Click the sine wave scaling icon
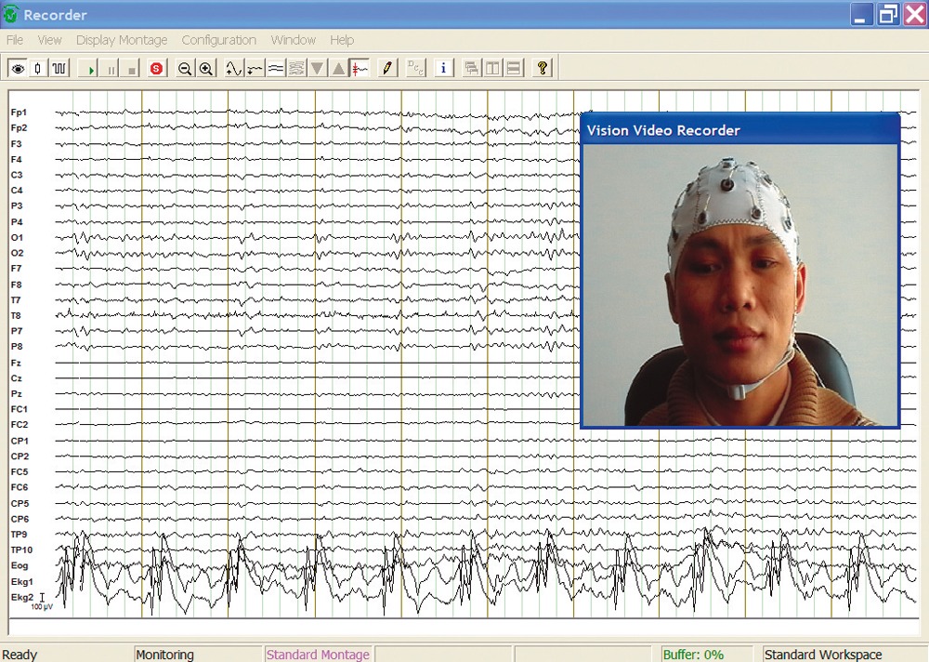929x662 pixels. point(233,68)
